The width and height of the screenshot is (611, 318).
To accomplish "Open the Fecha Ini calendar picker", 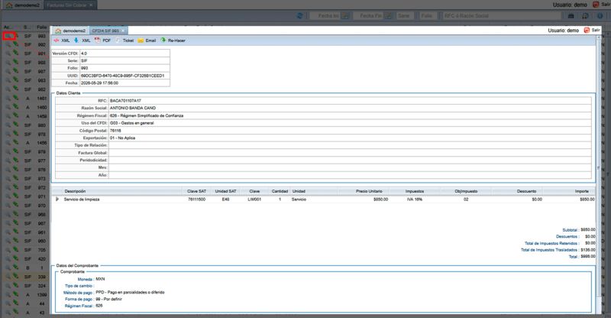I will click(345, 15).
